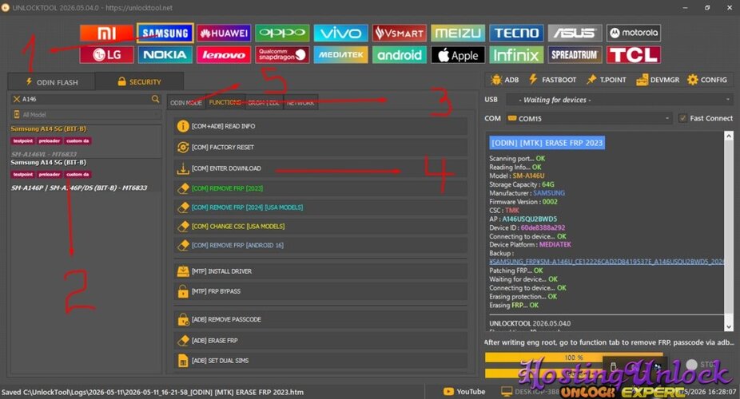Run [COM] REMOVE FRP [ANDROID 16]
This screenshot has width=740, height=399.
pos(321,245)
